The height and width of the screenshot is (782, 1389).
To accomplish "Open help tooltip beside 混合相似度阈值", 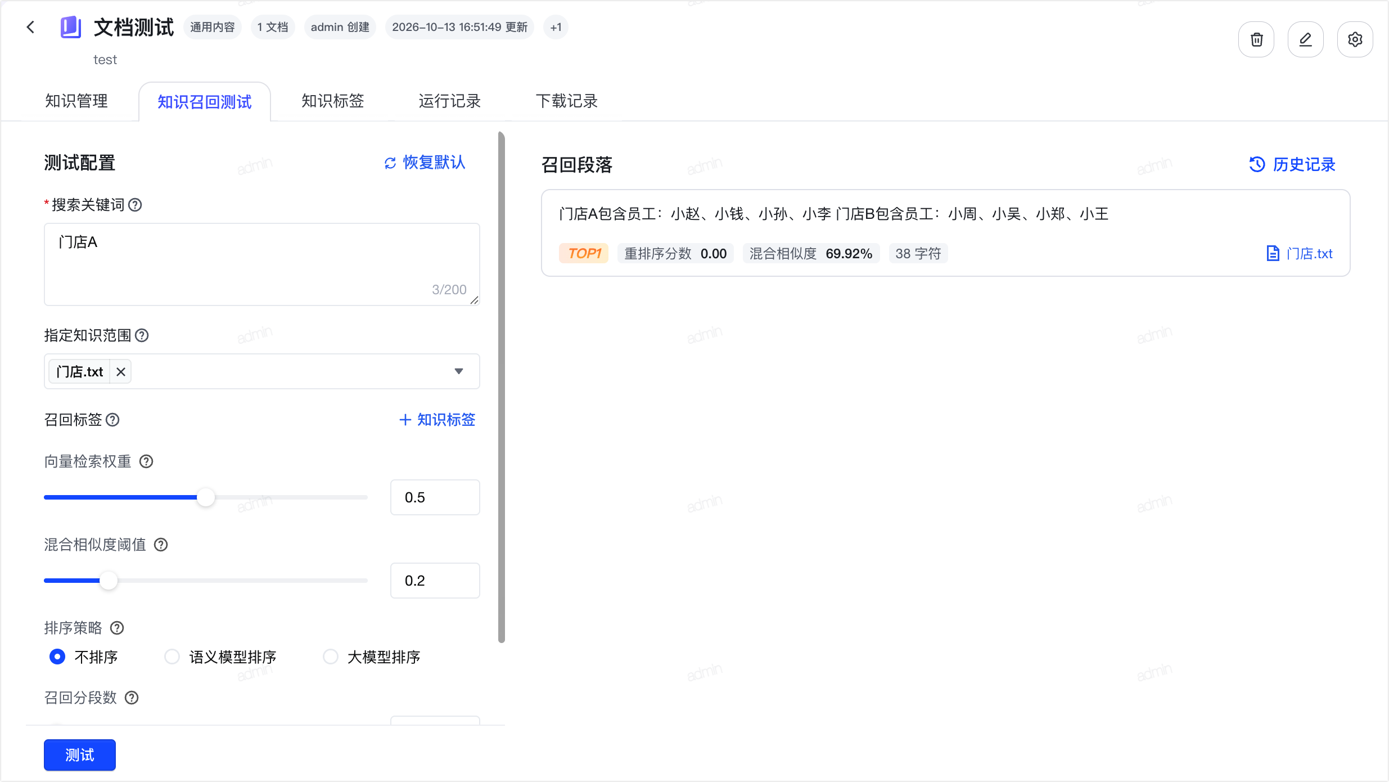I will (x=161, y=545).
